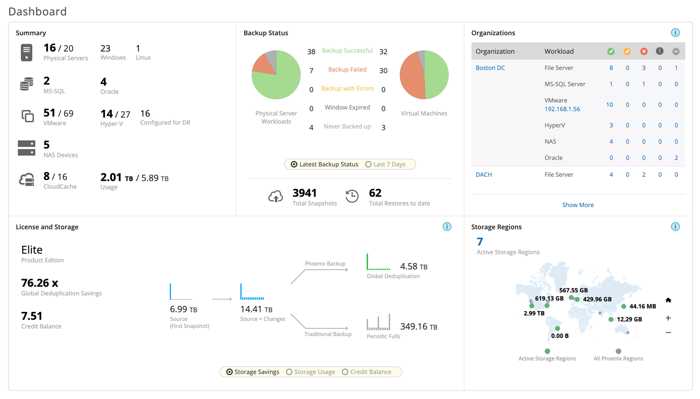Click the VMware 192.168.1.56 link
The height and width of the screenshot is (399, 700).
pos(562,109)
